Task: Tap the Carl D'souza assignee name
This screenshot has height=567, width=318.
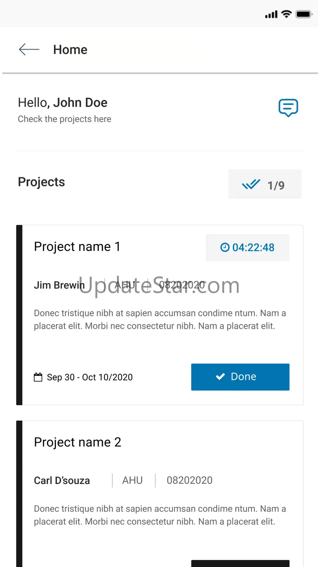Action: click(x=62, y=480)
